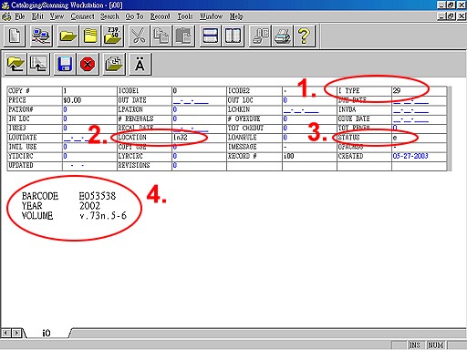Click the COPY # value 1

pos(65,90)
